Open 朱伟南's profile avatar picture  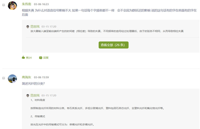[12, 5]
